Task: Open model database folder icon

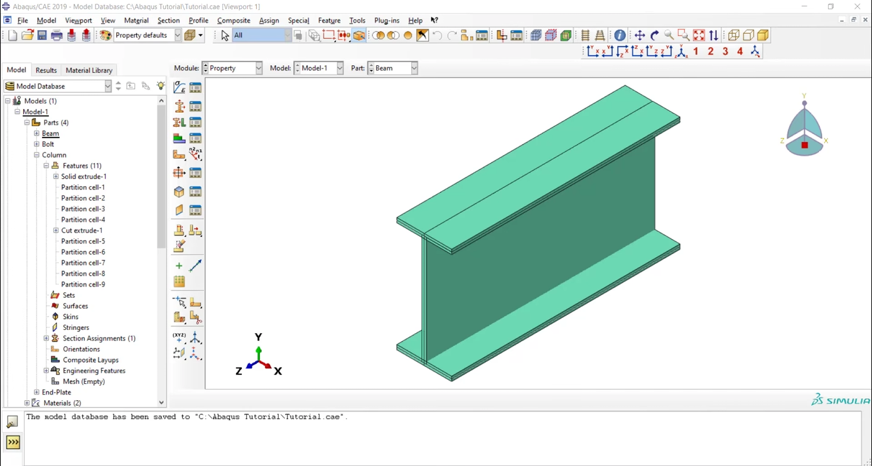Action: coord(27,36)
